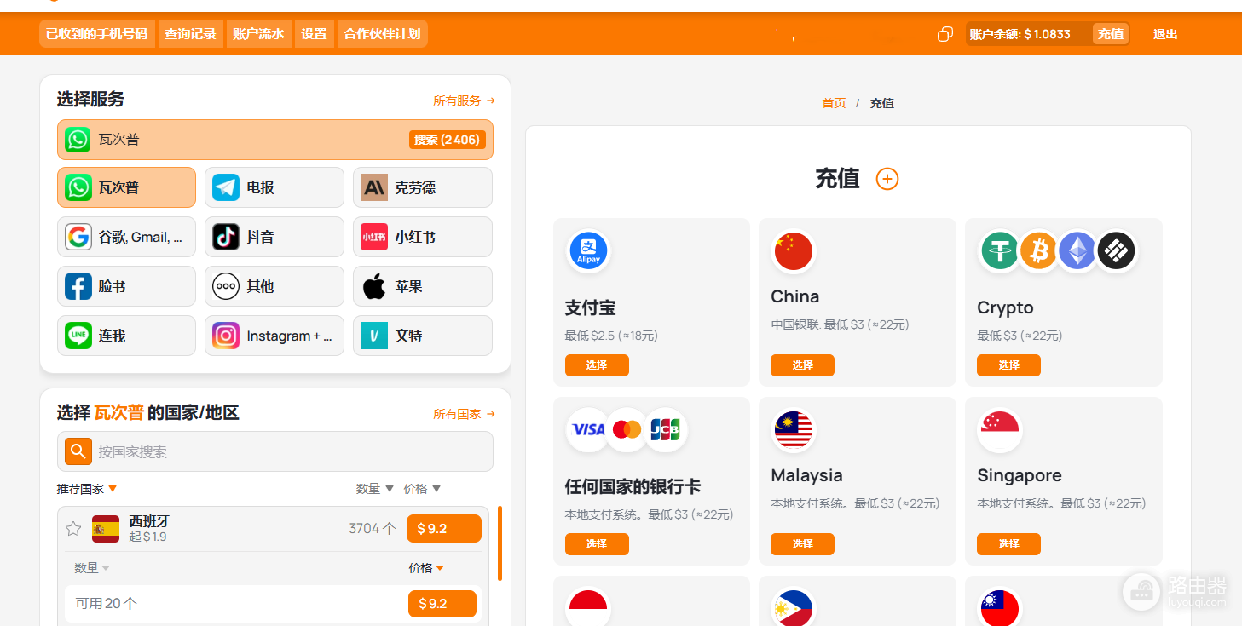Choose the Facebook 脸书 service icon
The height and width of the screenshot is (626, 1242).
[78, 286]
